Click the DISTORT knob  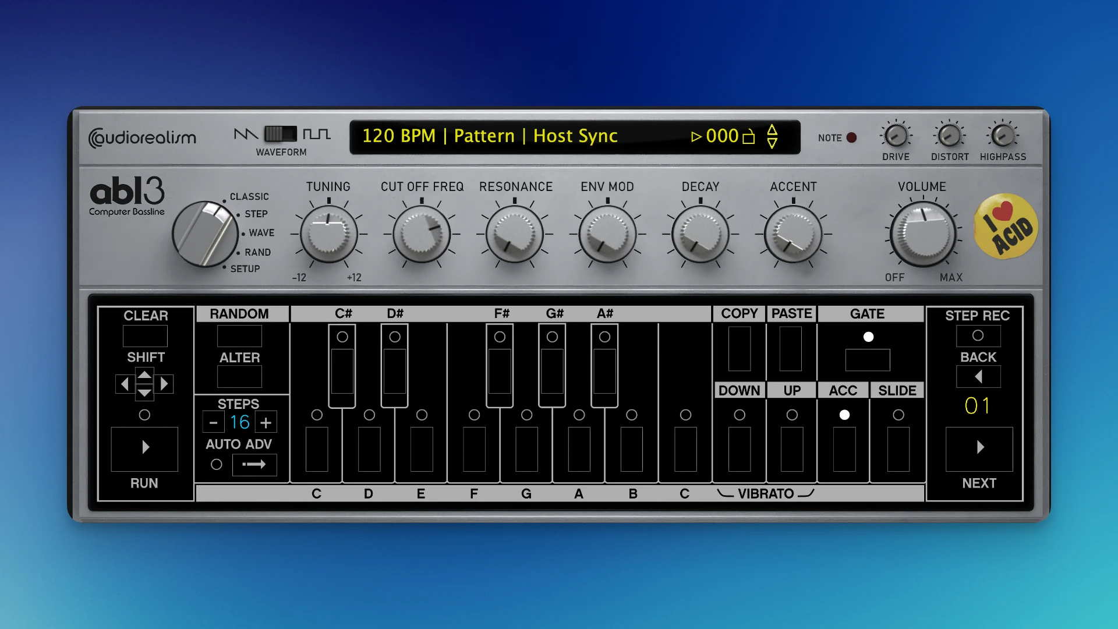[949, 136]
